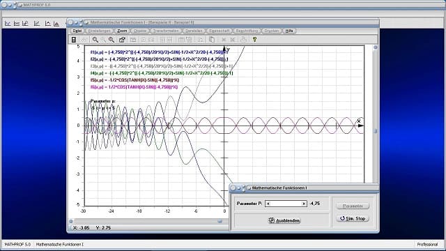
Task: Click the fourth graph icon in MathProf main toolbar
Action: [37, 23]
